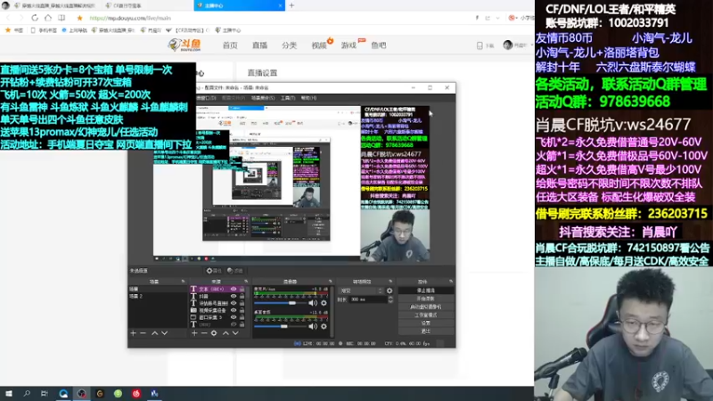Go to browser home page icon

48,18
